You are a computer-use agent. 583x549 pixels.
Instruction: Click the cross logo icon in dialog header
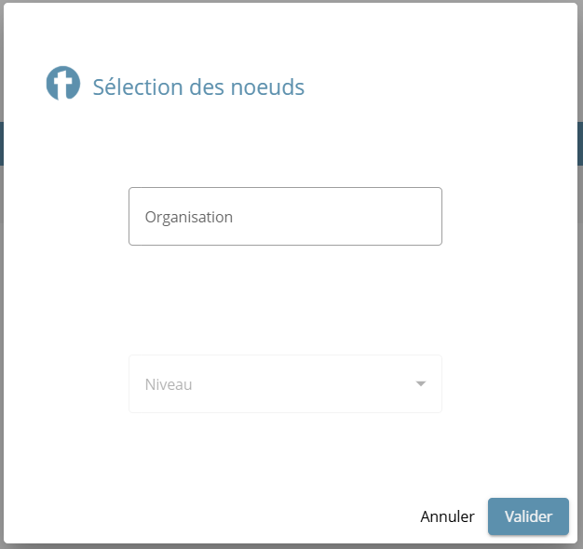pos(63,84)
